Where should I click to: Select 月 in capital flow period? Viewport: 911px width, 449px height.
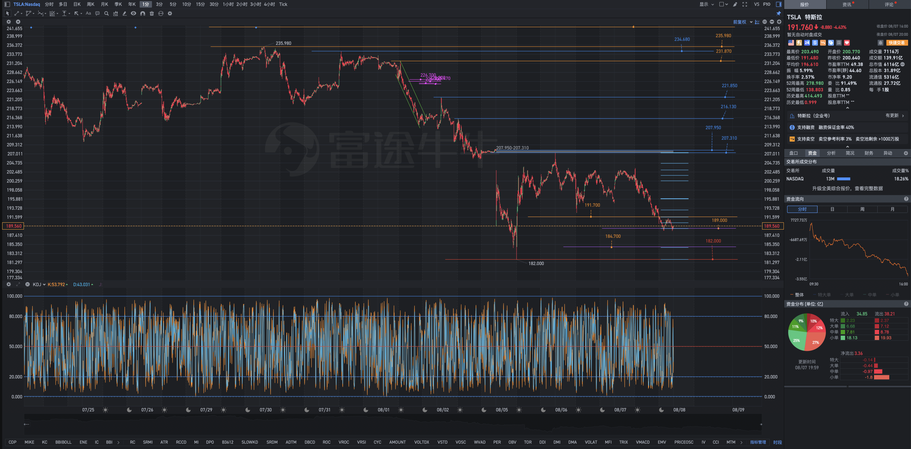[893, 209]
